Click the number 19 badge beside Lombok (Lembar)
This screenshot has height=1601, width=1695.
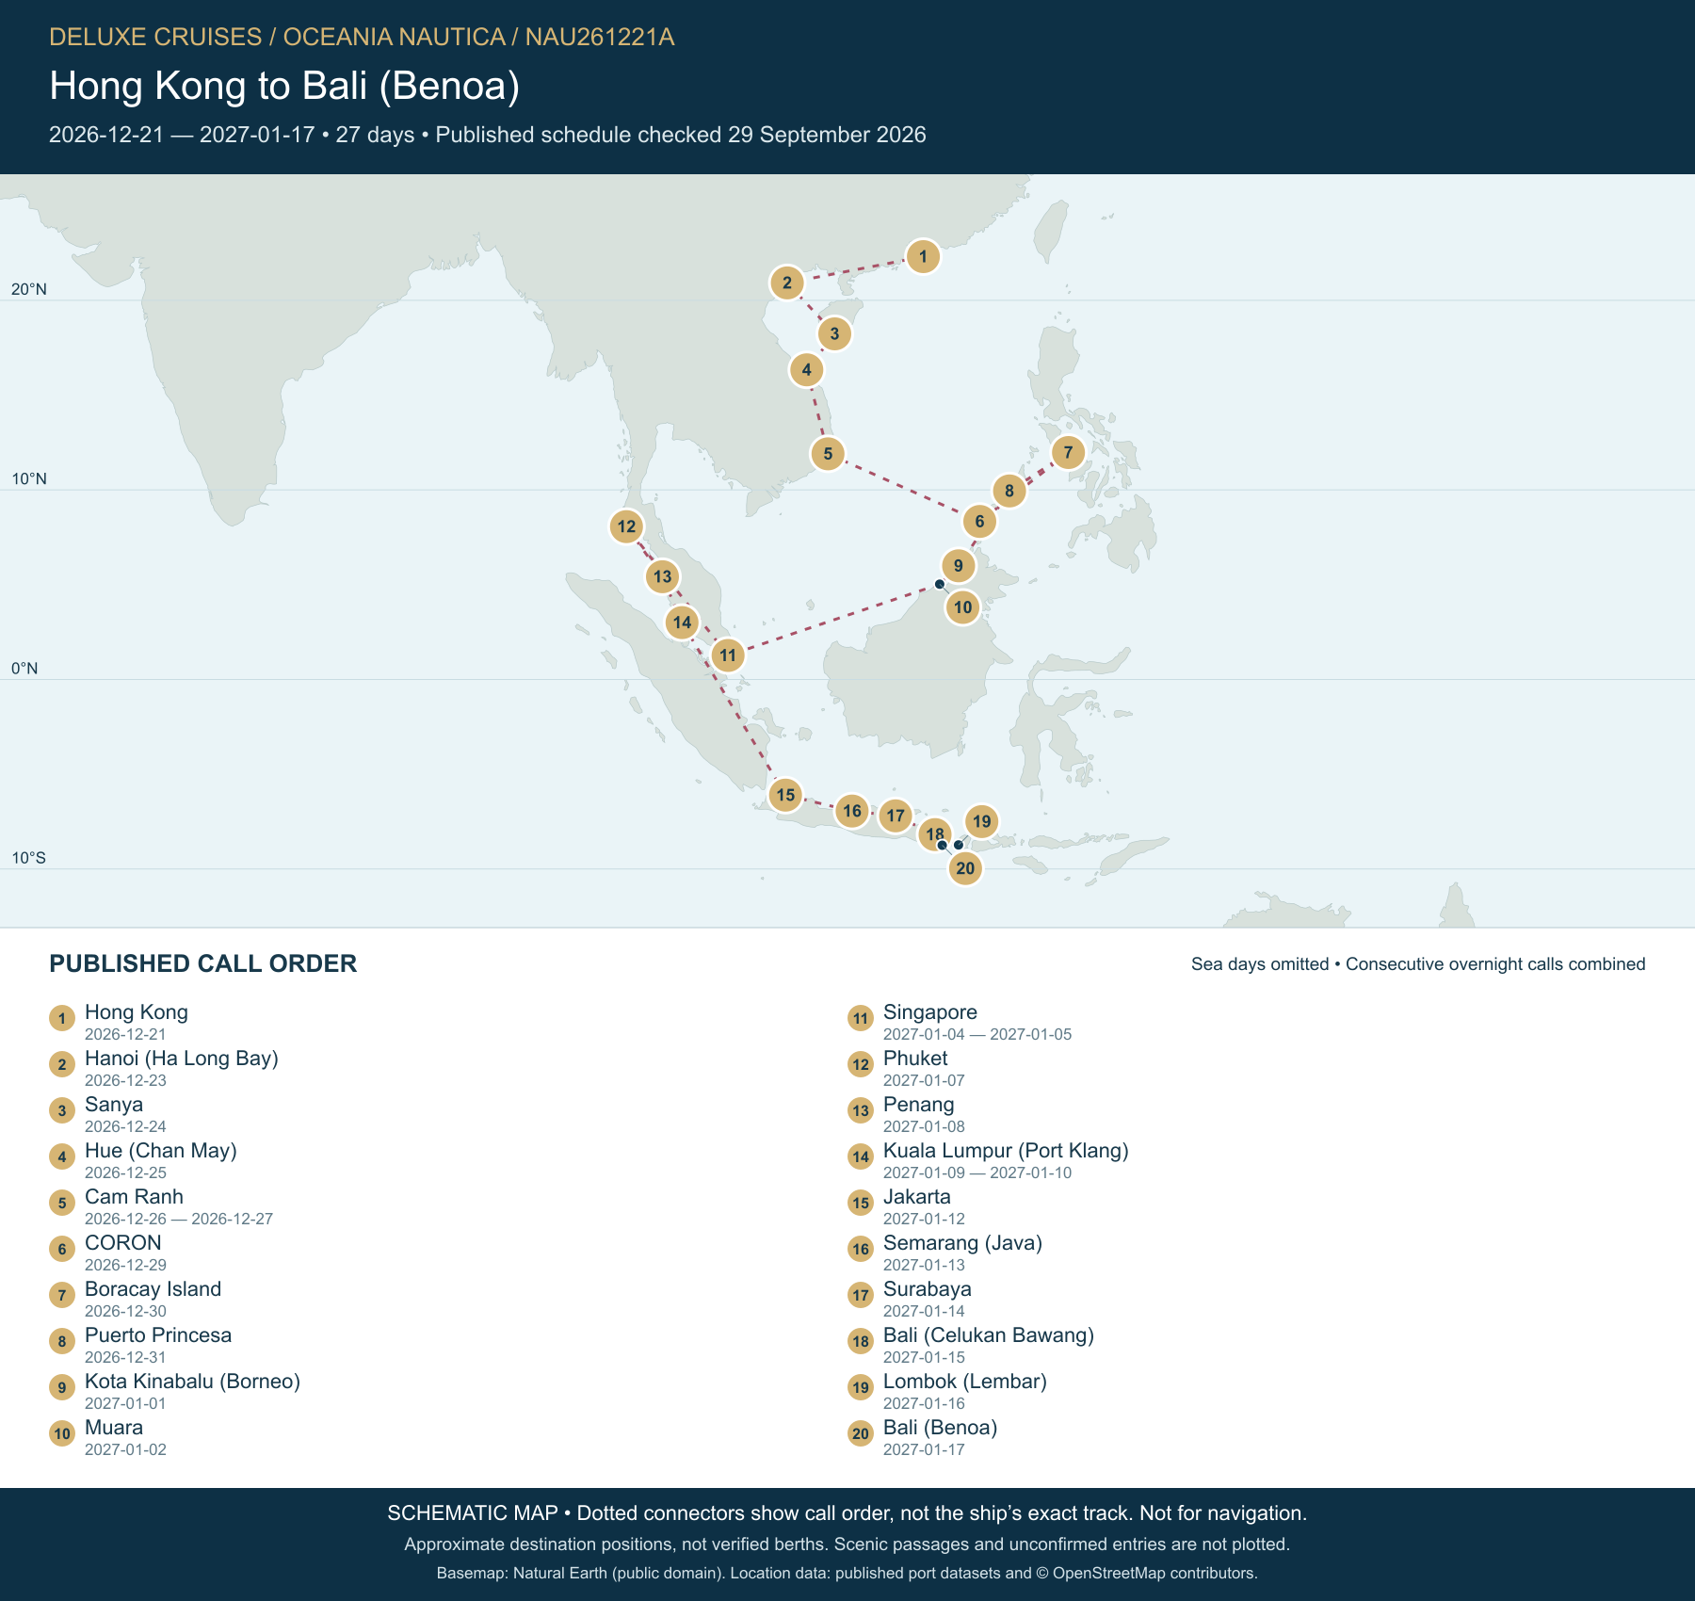pyautogui.click(x=861, y=1387)
